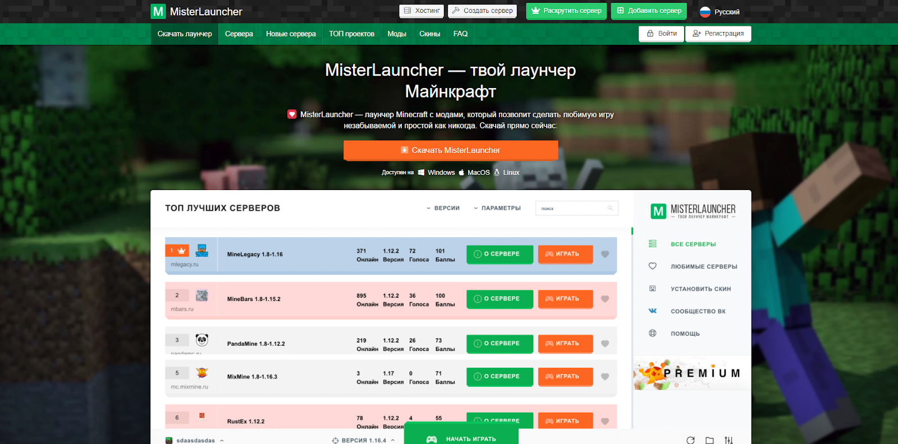
Task: Click the PandaMine panda avatar icon
Action: point(202,340)
